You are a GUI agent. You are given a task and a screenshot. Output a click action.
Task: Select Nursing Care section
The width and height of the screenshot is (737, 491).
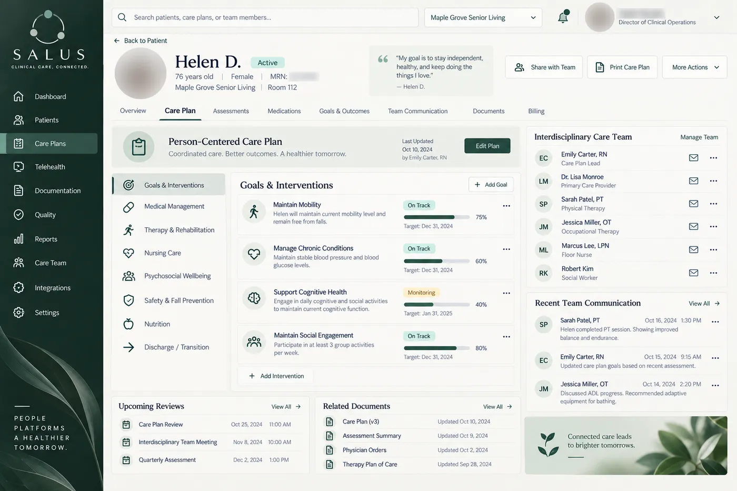pos(169,253)
